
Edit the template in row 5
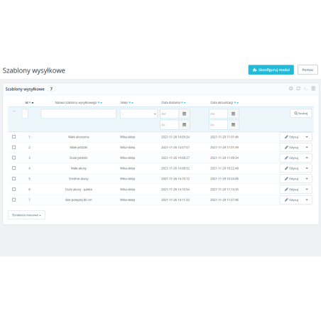tap(291, 179)
